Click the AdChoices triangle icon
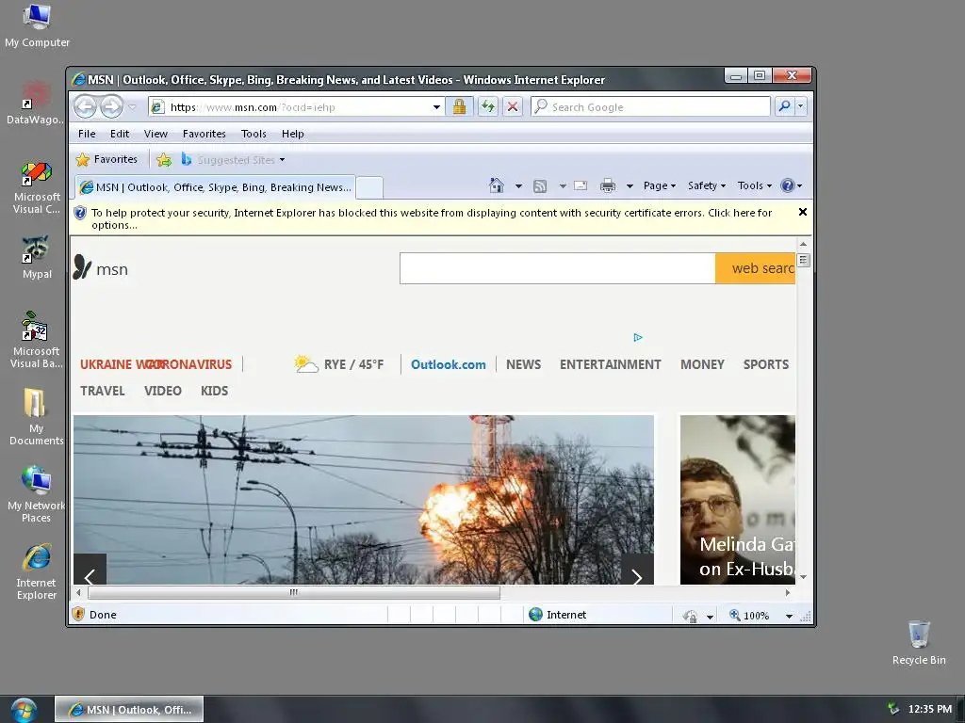 [638, 337]
